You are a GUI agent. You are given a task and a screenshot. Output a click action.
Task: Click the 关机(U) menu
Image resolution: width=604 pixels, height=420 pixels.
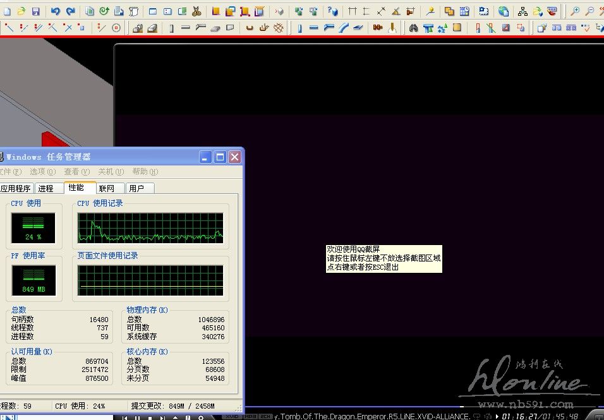[x=110, y=172]
